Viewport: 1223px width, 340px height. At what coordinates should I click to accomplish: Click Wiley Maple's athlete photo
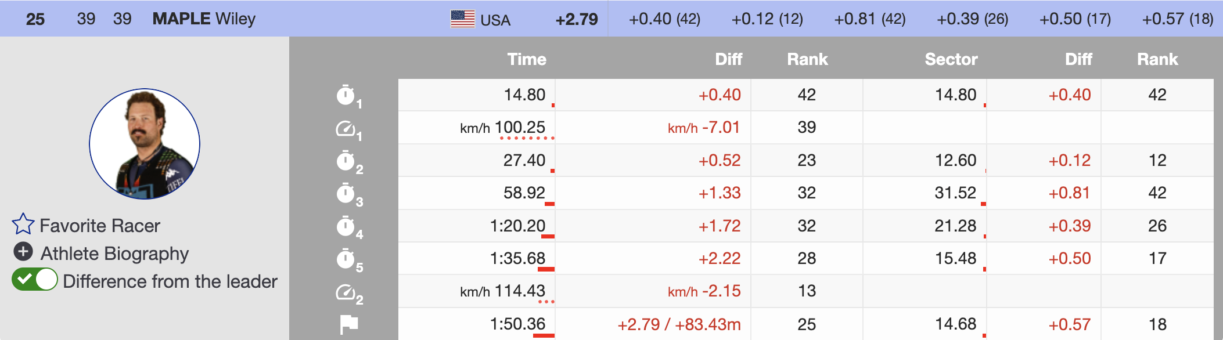pyautogui.click(x=145, y=144)
